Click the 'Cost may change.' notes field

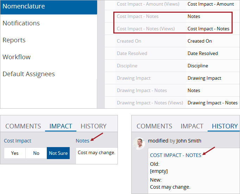coord(96,153)
